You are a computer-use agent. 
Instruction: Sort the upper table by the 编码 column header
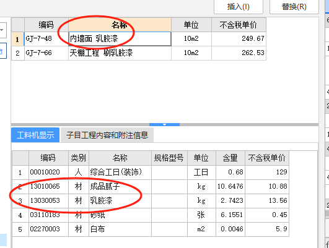46,25
